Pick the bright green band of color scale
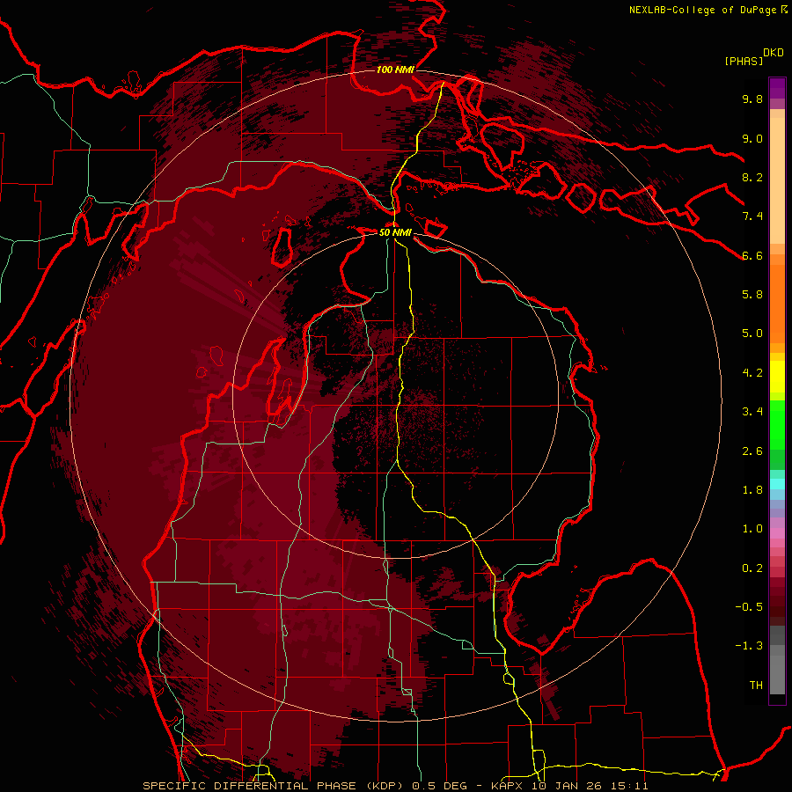The width and height of the screenshot is (792, 792). (777, 425)
